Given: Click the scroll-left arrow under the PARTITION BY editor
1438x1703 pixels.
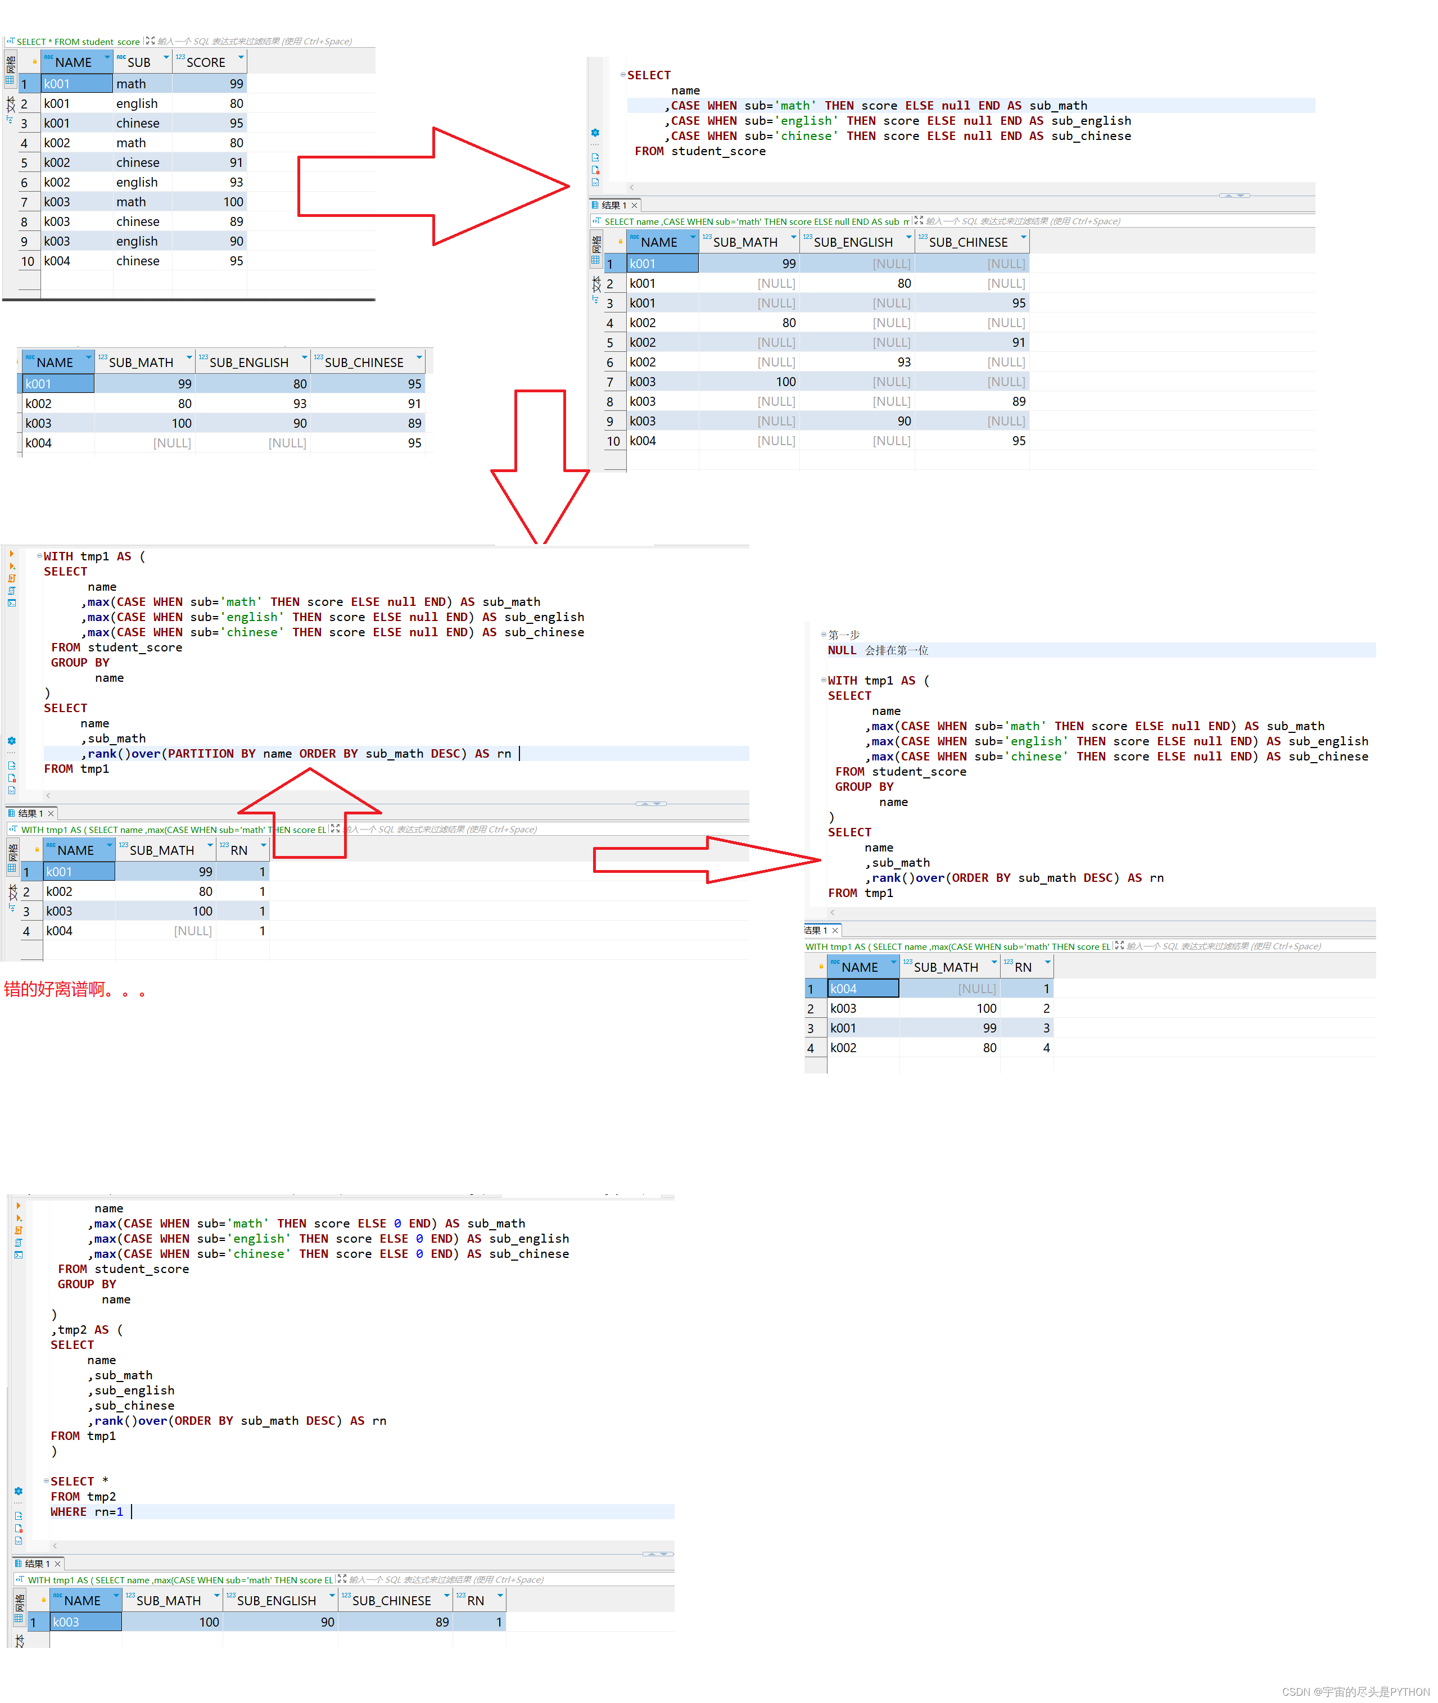Looking at the screenshot, I should [47, 795].
